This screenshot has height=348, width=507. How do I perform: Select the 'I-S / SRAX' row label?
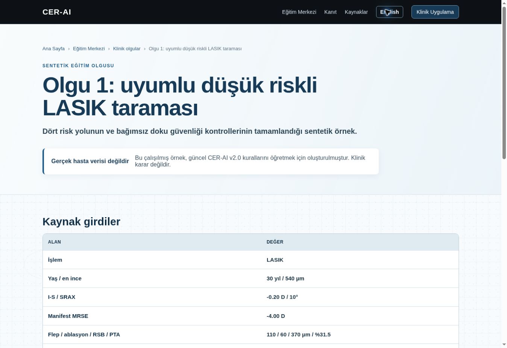(62, 297)
